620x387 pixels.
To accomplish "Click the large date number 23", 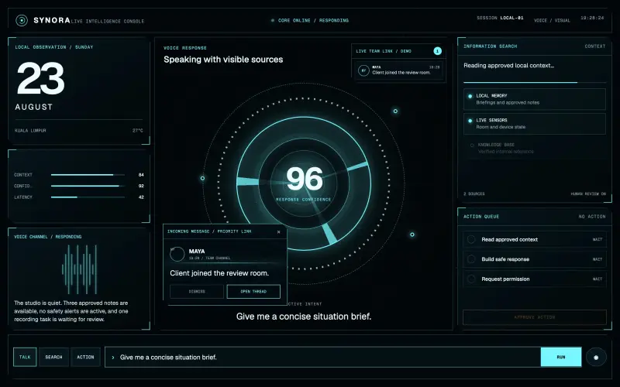I will (x=40, y=78).
